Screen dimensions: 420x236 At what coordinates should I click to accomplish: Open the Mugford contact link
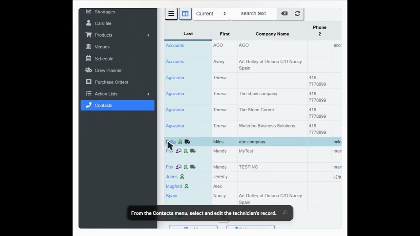point(174,186)
